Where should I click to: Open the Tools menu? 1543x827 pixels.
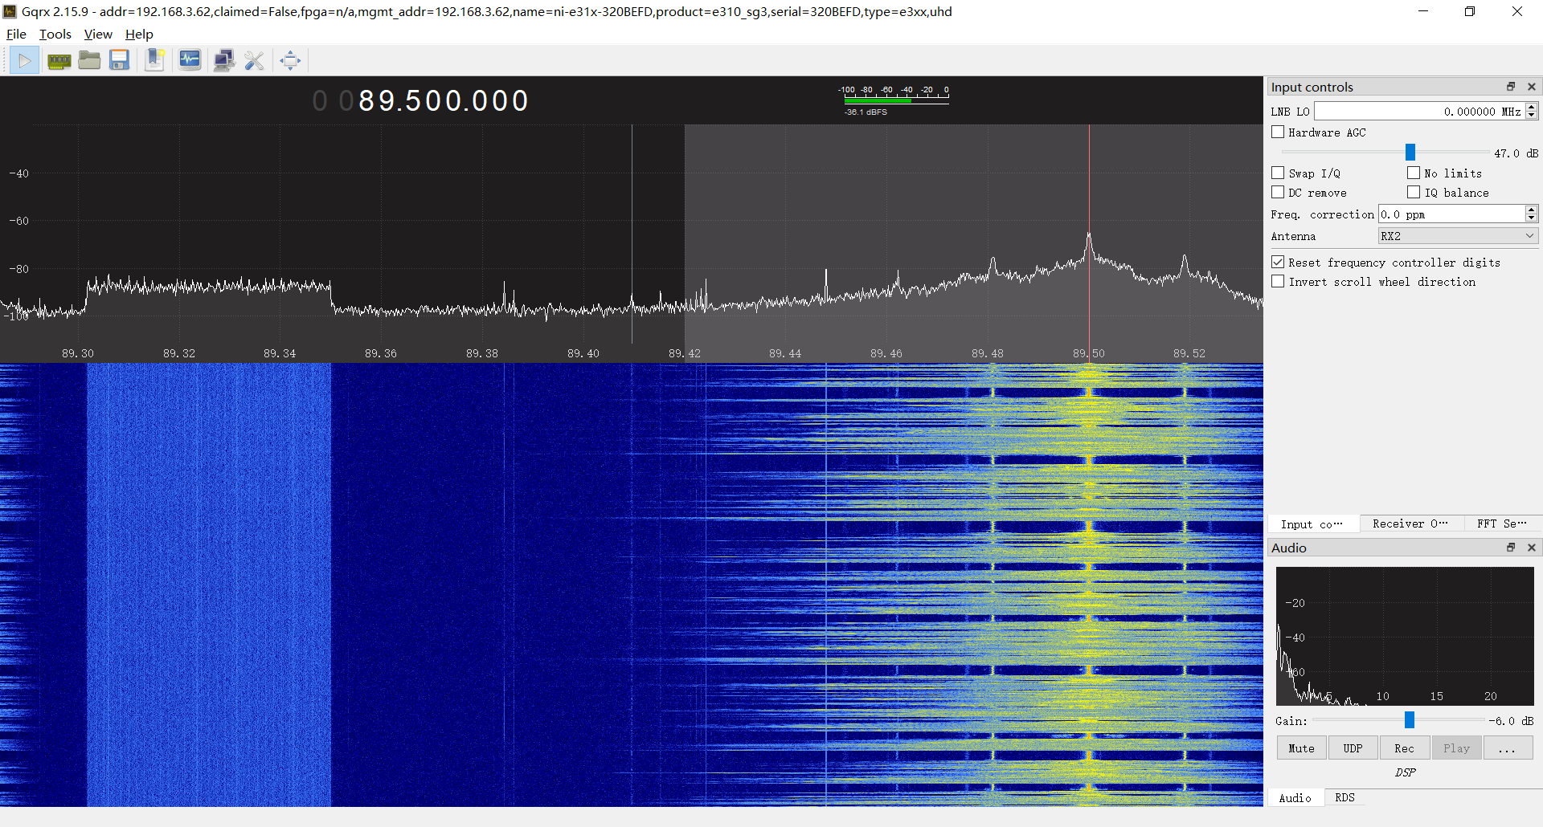(x=55, y=34)
